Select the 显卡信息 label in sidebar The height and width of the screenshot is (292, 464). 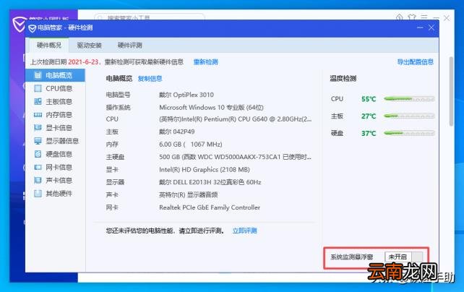[x=59, y=128]
